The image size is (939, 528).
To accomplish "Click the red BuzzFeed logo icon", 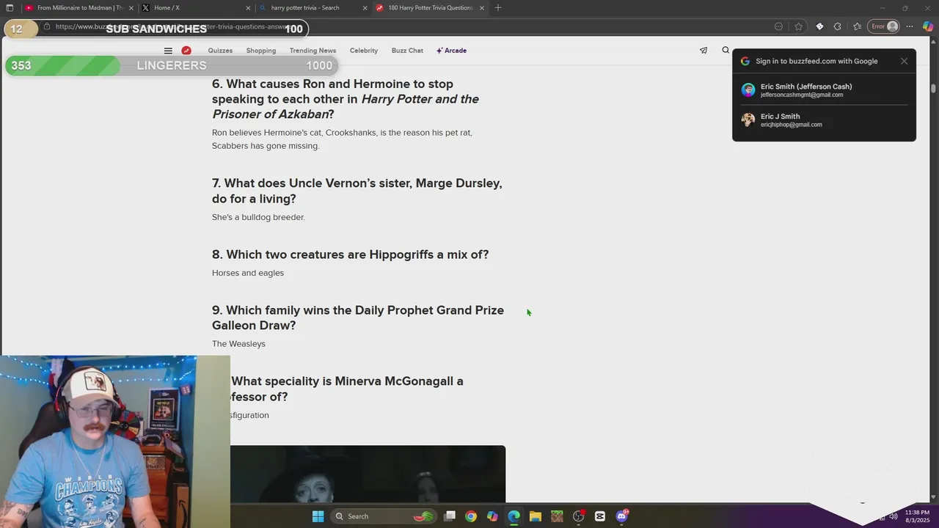I will coord(186,51).
